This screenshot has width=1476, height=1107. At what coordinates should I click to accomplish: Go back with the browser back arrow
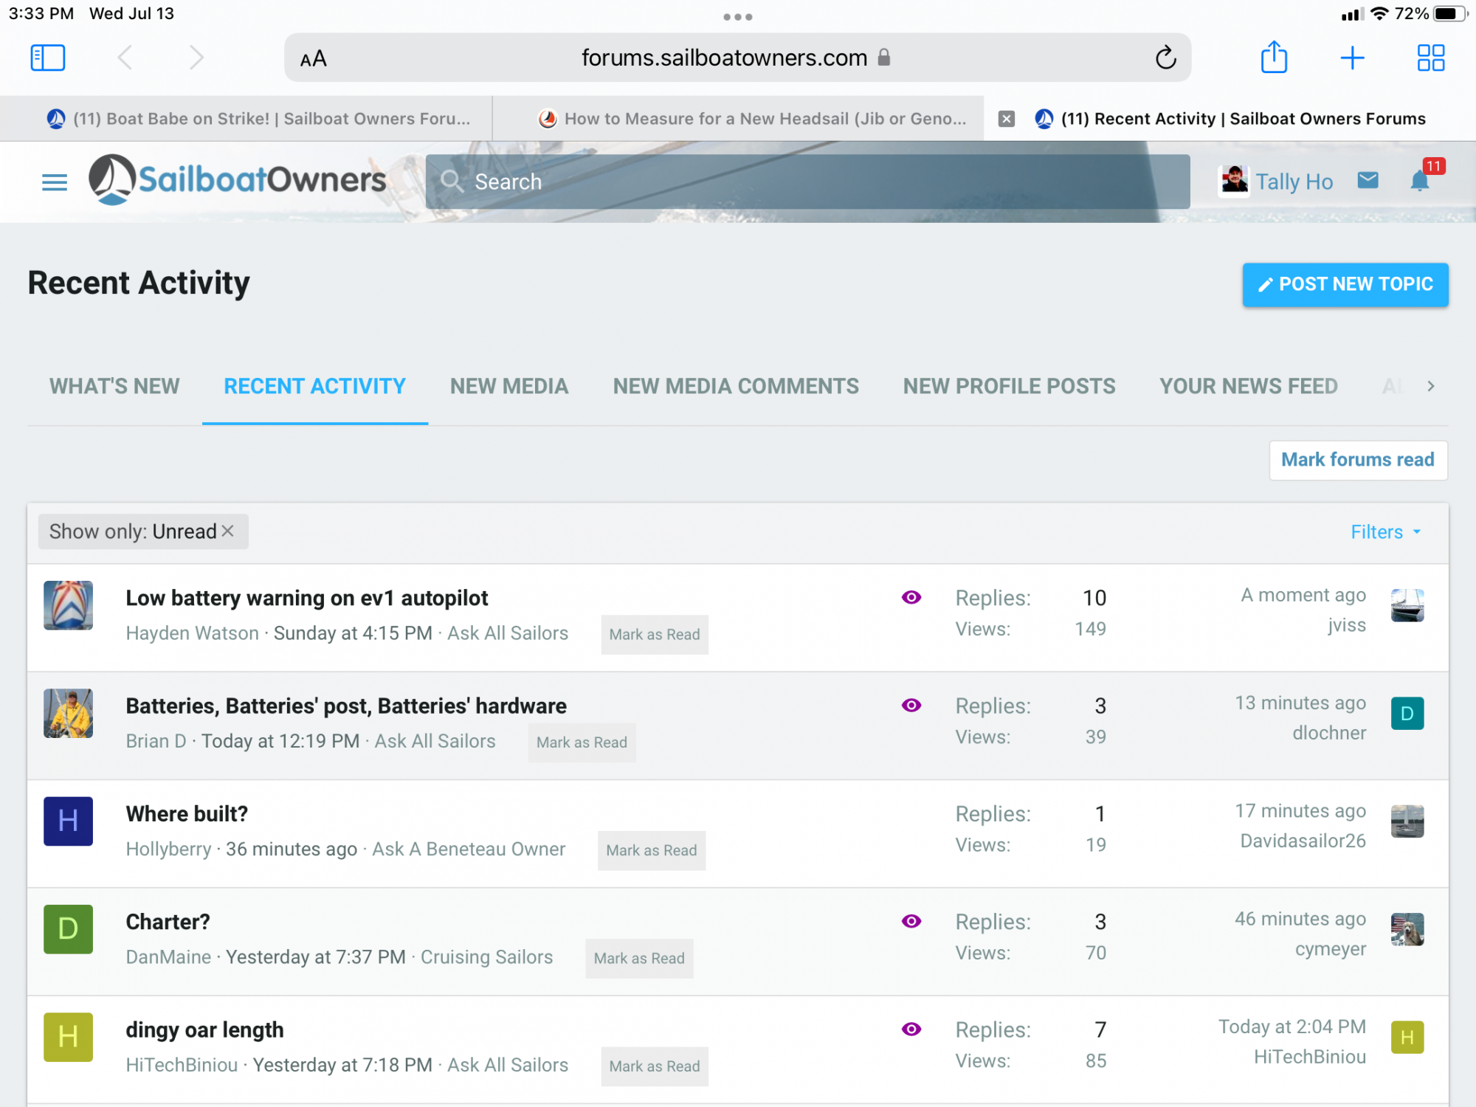click(125, 58)
